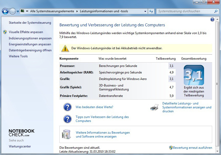Image resolution: width=221 pixels, height=155 pixels.
Task: Click 'Desktopleistung für Windows Aero' text
Action: (123, 79)
